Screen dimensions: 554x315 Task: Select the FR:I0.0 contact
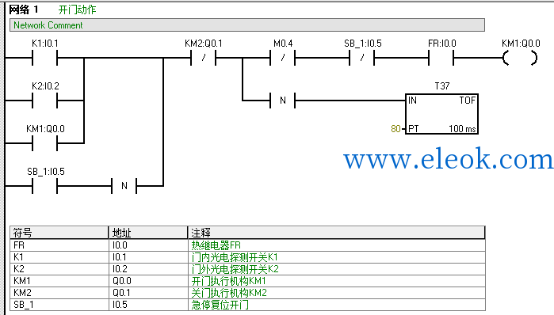pyautogui.click(x=441, y=58)
